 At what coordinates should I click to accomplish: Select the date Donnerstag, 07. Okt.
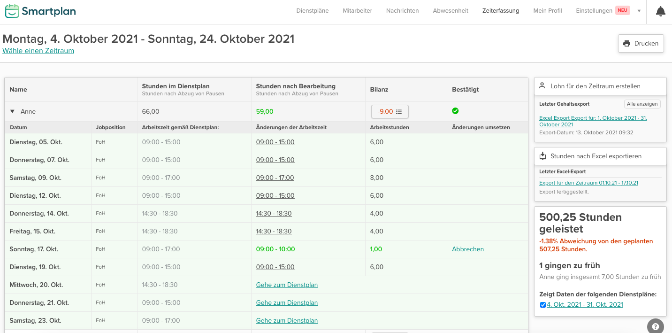click(39, 160)
